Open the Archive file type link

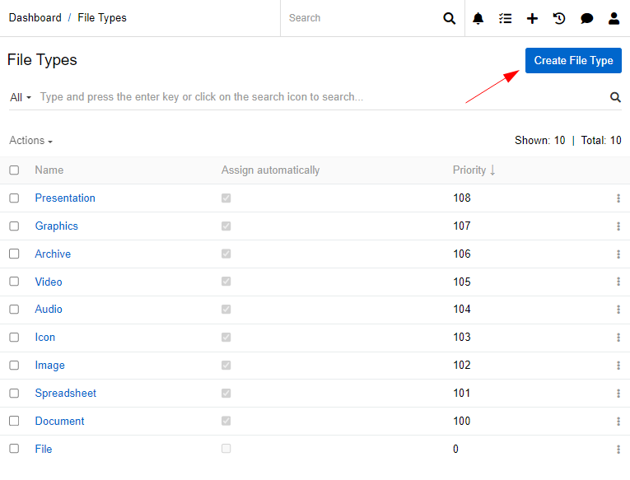coord(53,254)
